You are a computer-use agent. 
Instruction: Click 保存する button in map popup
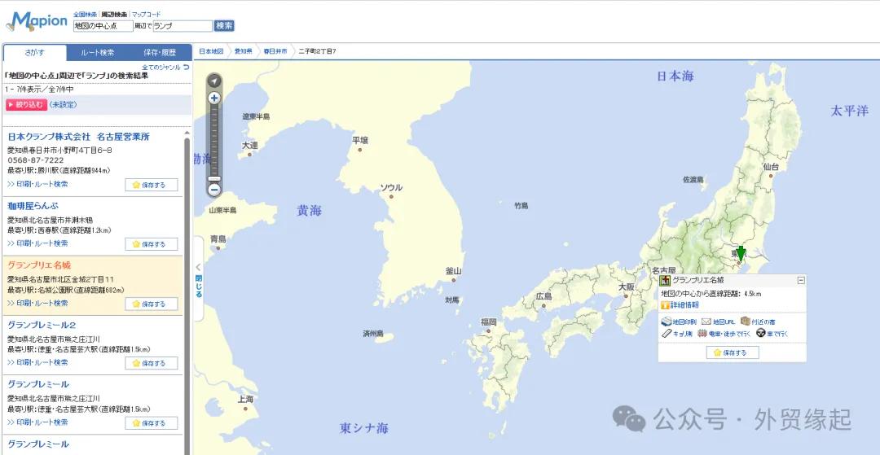pos(733,352)
